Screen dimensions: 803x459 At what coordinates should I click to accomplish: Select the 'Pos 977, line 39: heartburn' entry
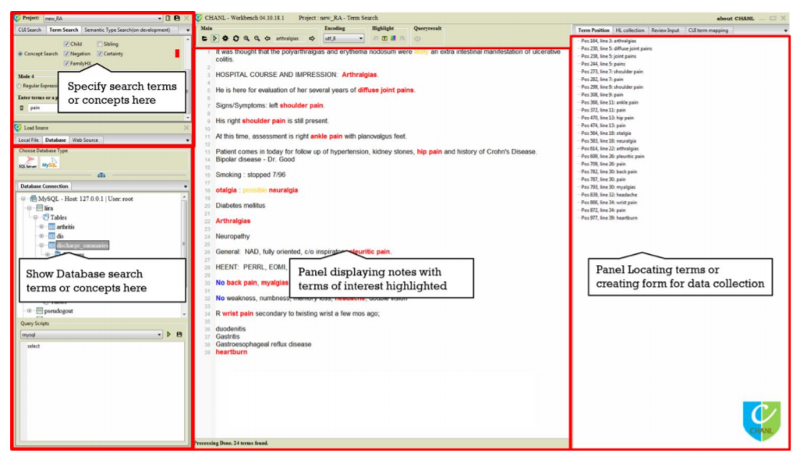[x=610, y=218]
